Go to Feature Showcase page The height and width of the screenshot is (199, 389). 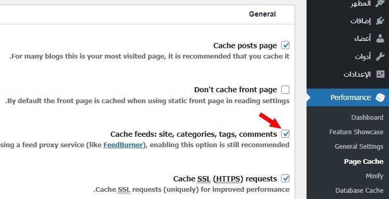[356, 132]
